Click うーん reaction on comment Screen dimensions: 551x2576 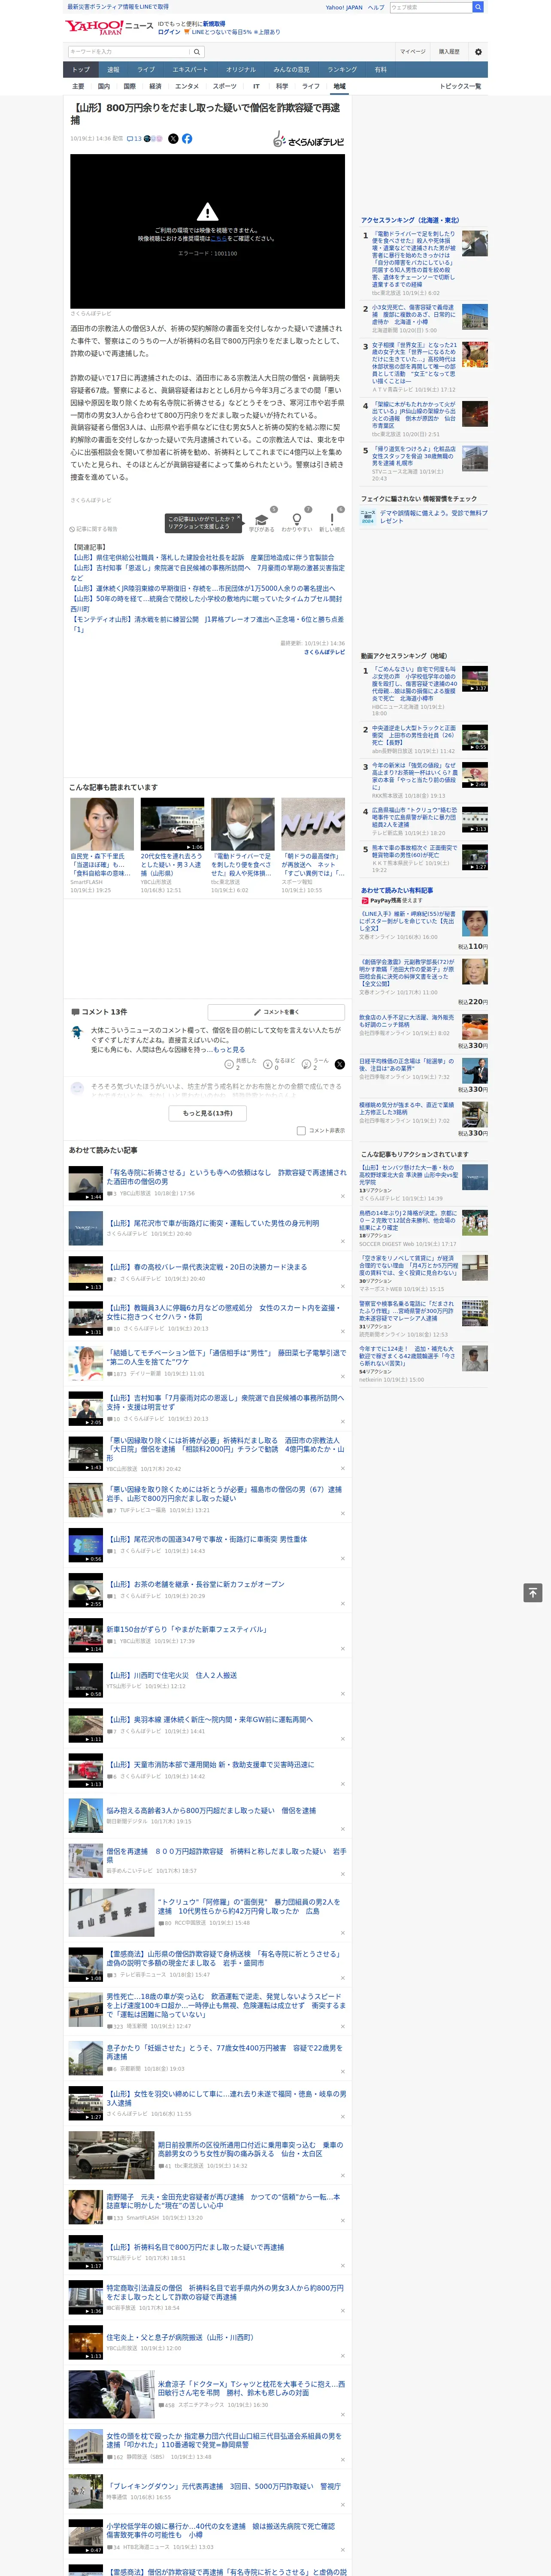306,1065
